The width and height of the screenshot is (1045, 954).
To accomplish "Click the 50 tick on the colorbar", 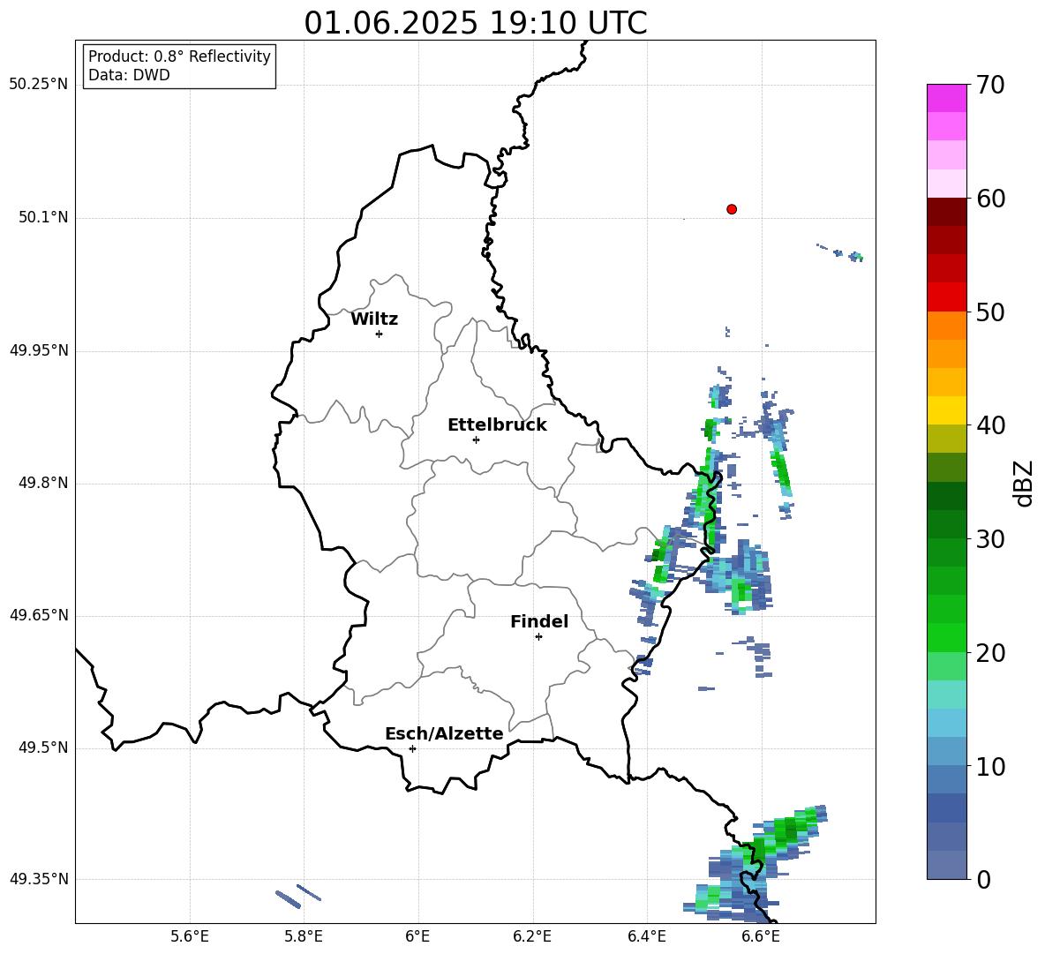I will tap(989, 312).
